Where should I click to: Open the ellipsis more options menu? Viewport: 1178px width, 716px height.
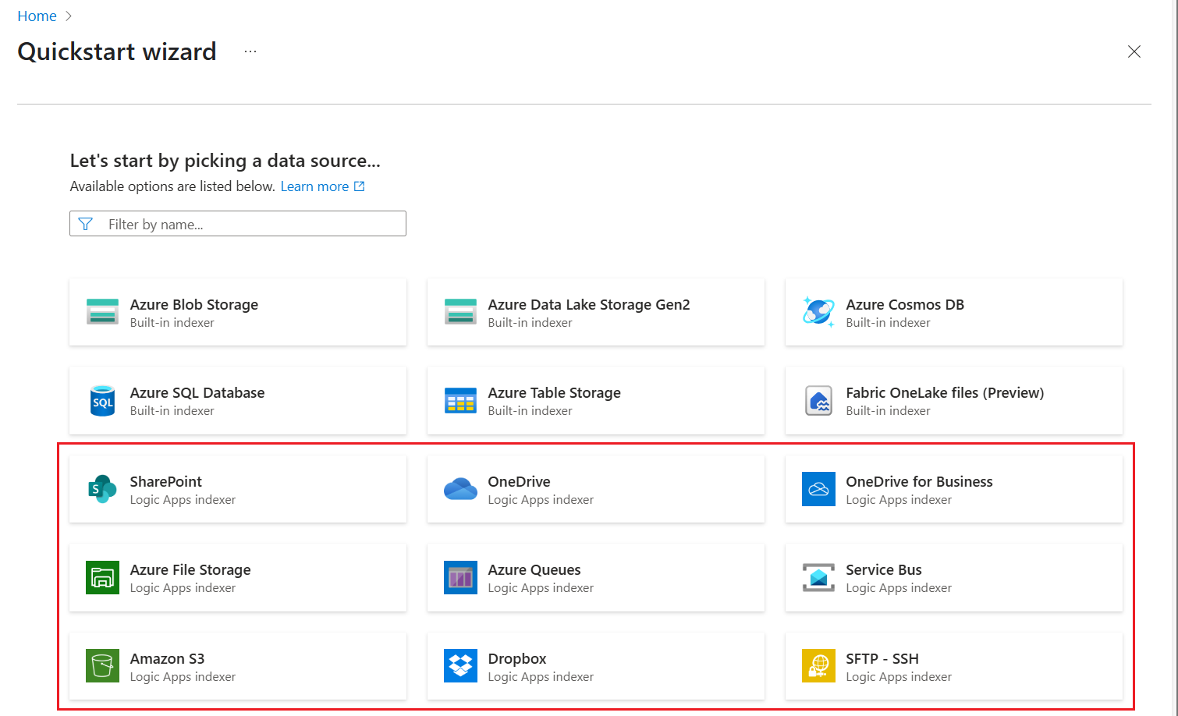250,51
